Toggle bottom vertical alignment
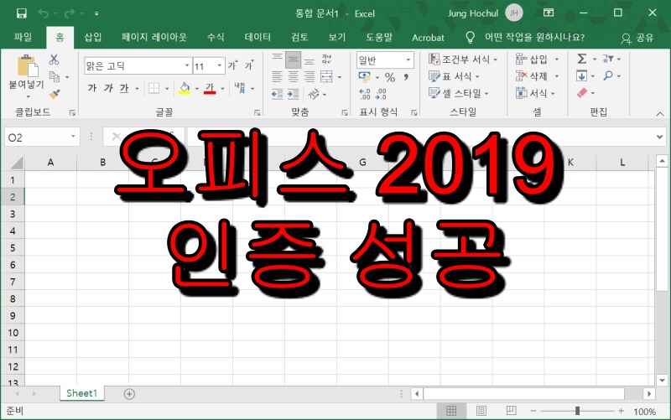 309,60
